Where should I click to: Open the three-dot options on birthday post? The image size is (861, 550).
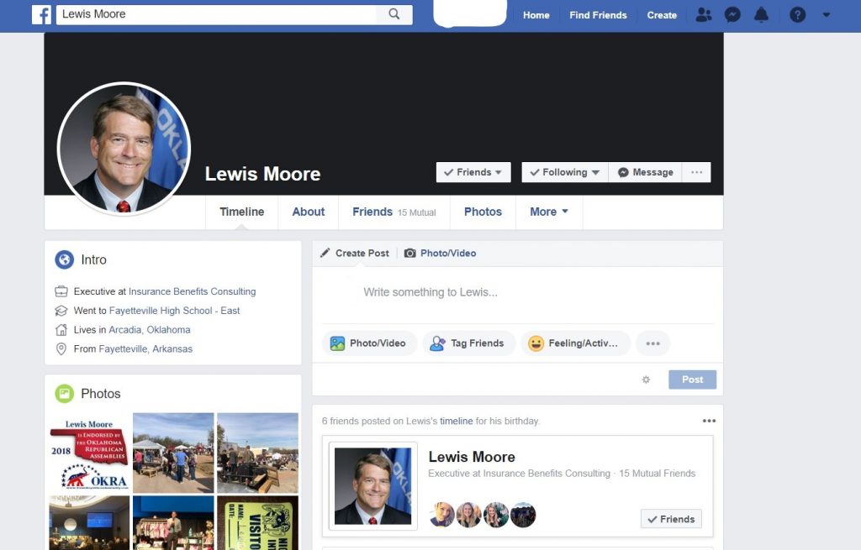click(709, 421)
